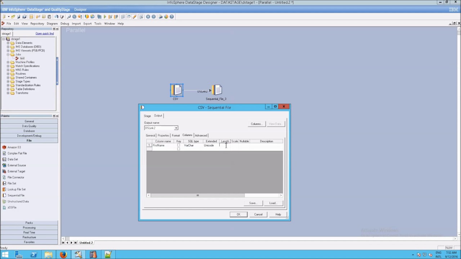The image size is (461, 259).
Task: Open the Diagram menu
Action: click(52, 24)
